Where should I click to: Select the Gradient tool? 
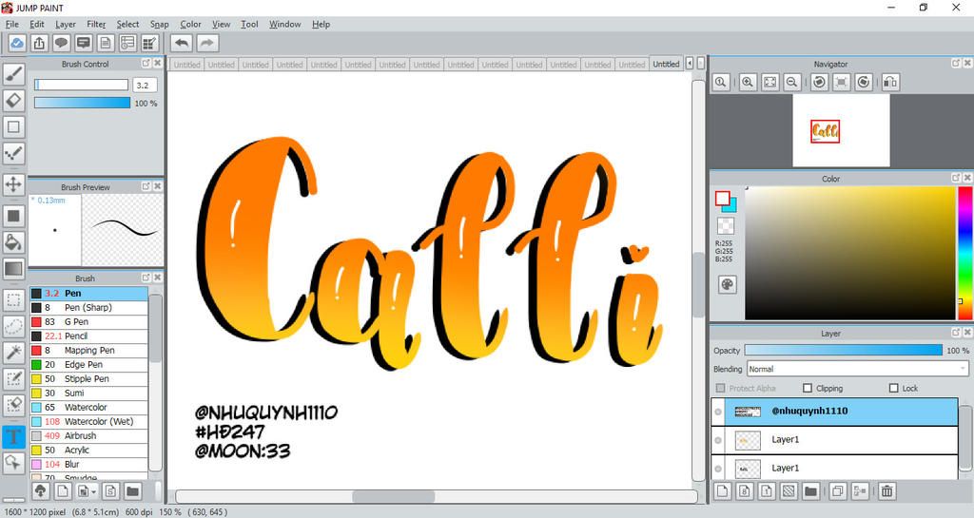click(x=13, y=269)
